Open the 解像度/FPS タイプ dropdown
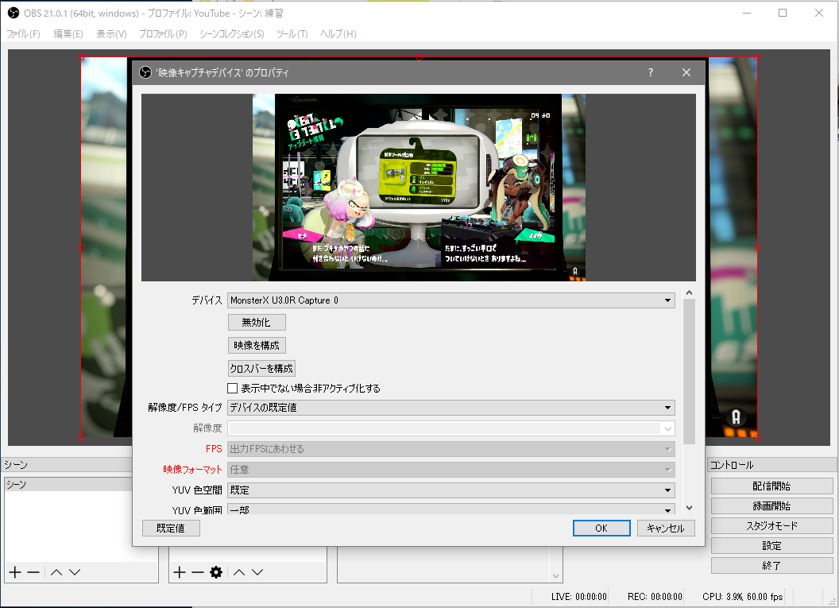This screenshot has width=839, height=608. (x=451, y=407)
